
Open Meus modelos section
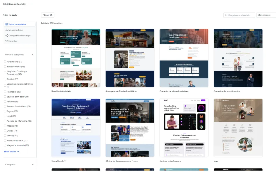(20, 30)
